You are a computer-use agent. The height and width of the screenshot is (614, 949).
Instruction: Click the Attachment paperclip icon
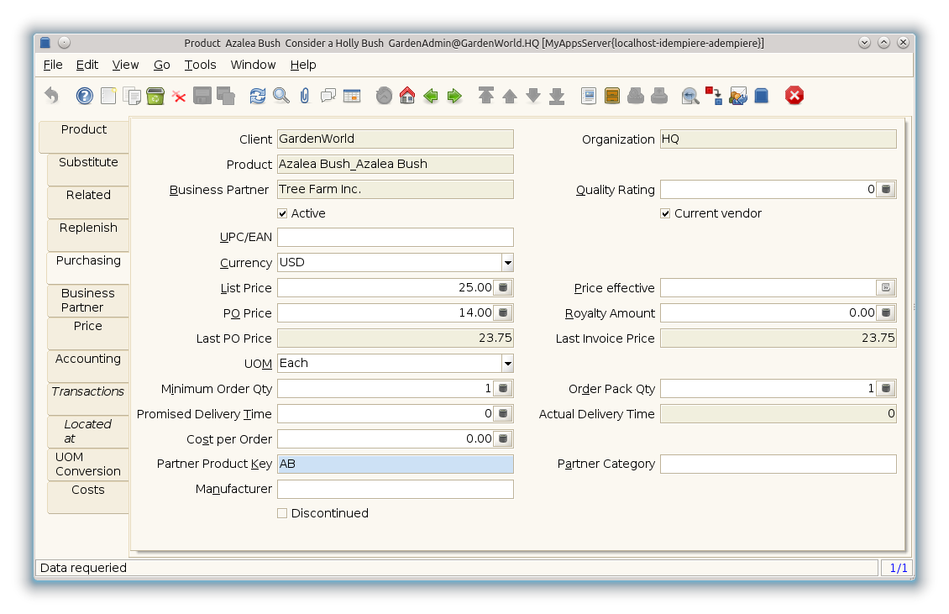[304, 96]
